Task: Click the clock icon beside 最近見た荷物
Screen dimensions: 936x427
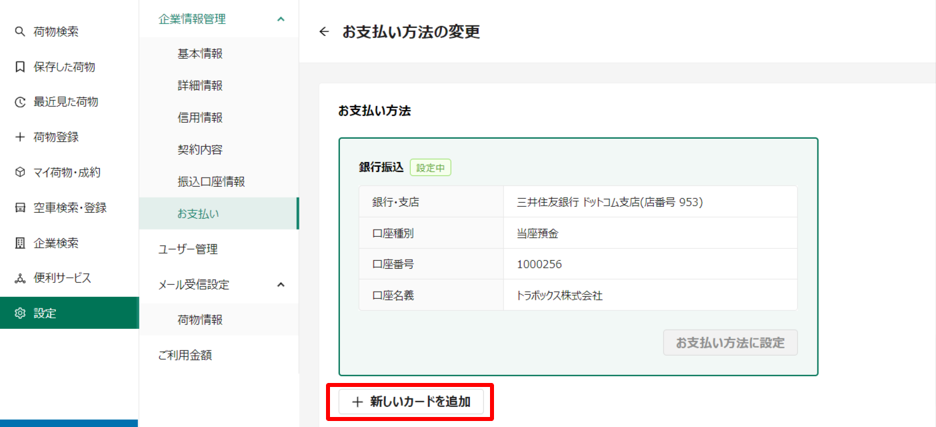Action: [x=20, y=102]
